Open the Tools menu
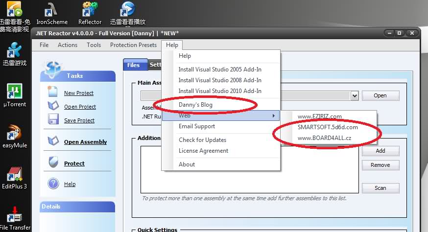Image resolution: width=428 pixels, height=232 pixels. point(94,45)
